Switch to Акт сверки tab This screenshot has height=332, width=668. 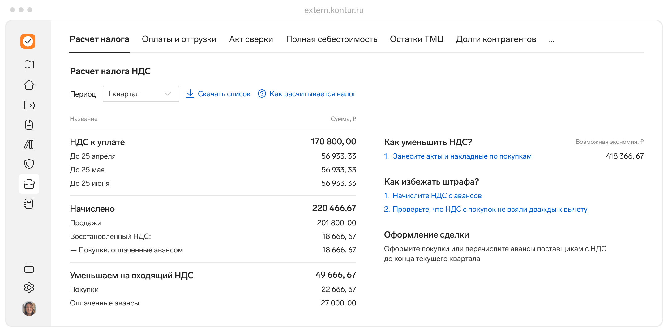tap(251, 39)
